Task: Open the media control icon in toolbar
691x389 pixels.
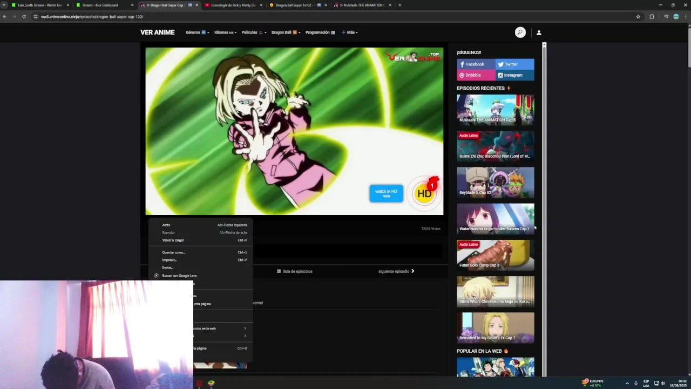Action: coord(666,17)
